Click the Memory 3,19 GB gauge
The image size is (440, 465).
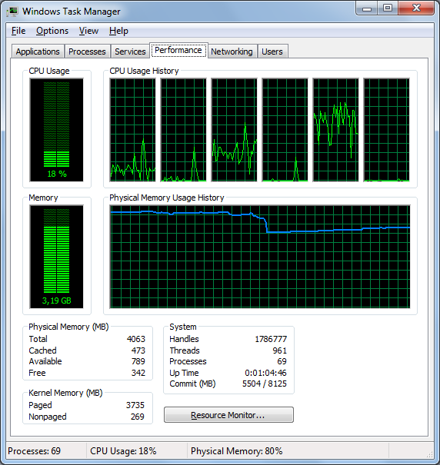56,257
